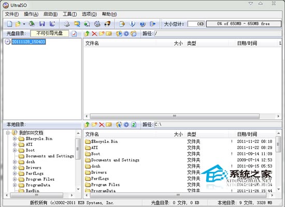Click last icon in disc directory toolbar
Viewport: 285px width, 207px height.
click(134, 34)
